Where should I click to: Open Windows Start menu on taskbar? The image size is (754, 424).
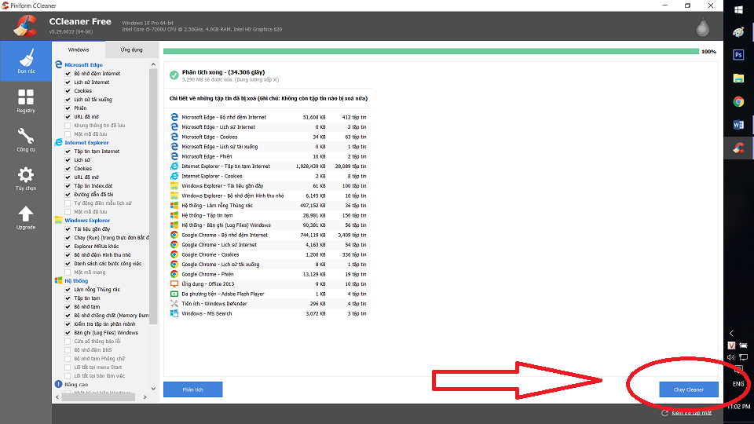(x=738, y=10)
